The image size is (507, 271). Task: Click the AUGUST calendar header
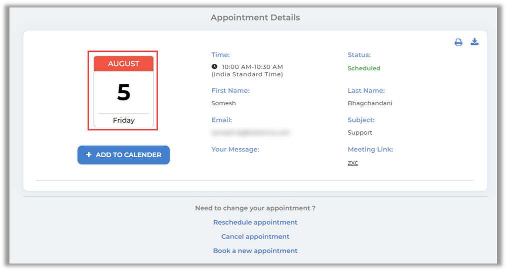coord(123,64)
